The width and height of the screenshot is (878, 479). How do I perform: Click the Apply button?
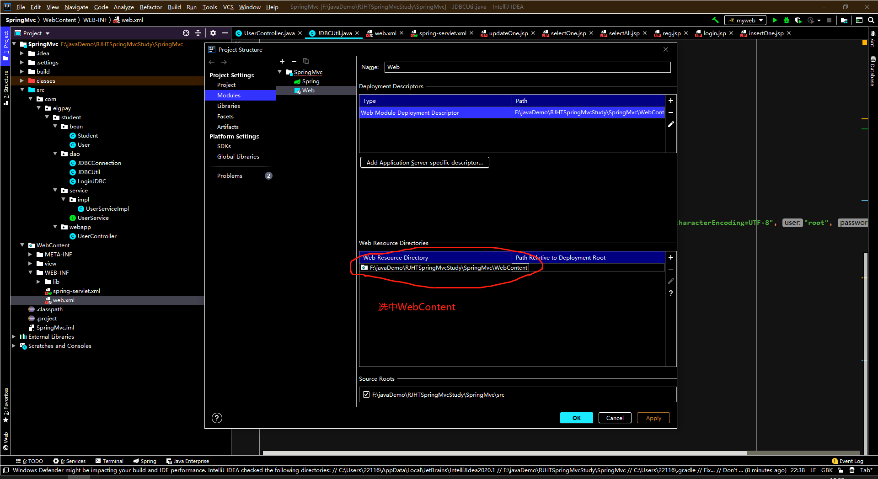tap(653, 417)
